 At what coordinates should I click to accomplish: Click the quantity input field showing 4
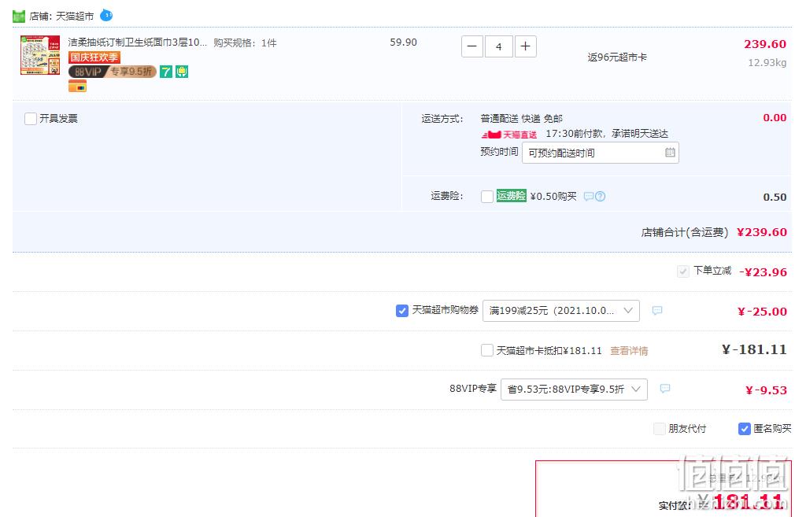coord(499,46)
